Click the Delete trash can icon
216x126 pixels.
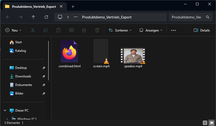(97, 30)
